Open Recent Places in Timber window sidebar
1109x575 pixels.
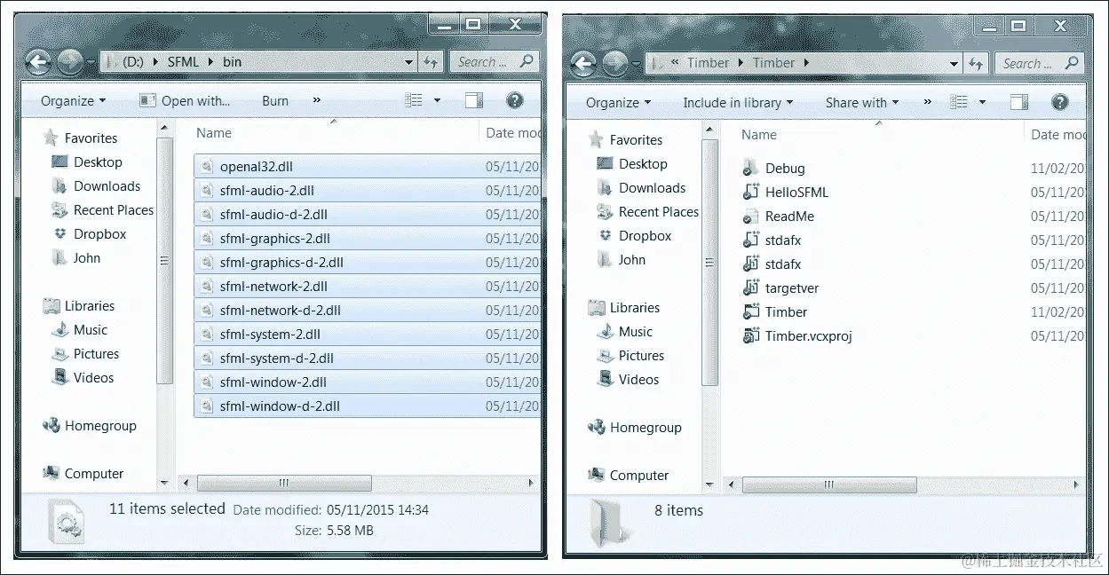click(659, 212)
